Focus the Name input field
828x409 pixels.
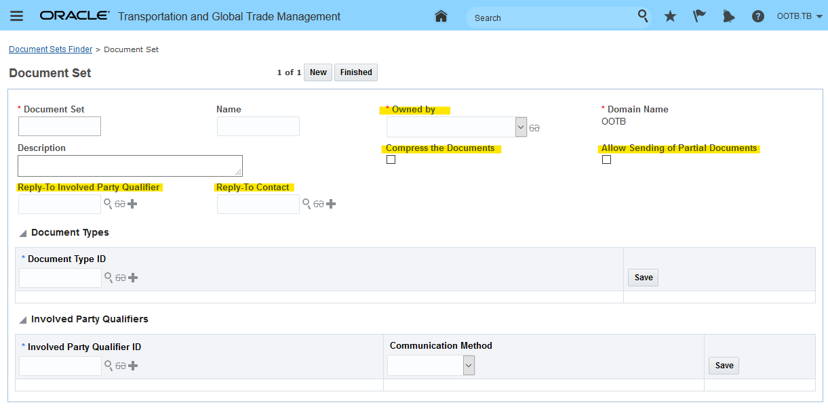[x=258, y=127]
